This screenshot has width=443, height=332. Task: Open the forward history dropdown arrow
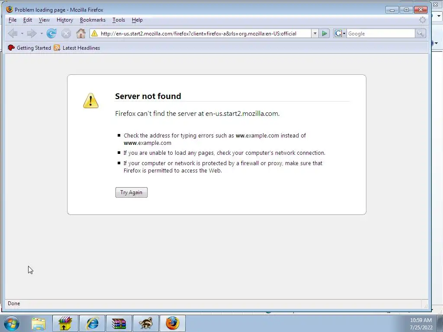[x=42, y=34]
